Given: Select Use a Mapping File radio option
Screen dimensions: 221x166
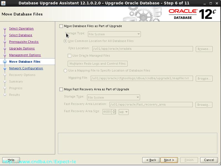Looking at the screenshot, I should coord(65,70).
